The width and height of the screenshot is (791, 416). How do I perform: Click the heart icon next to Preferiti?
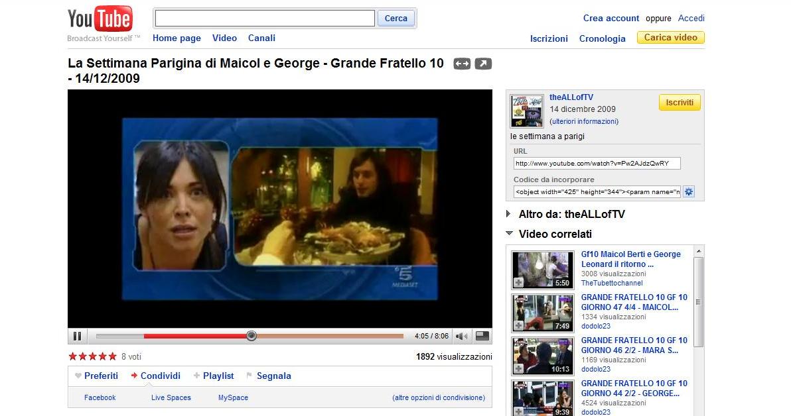78,376
